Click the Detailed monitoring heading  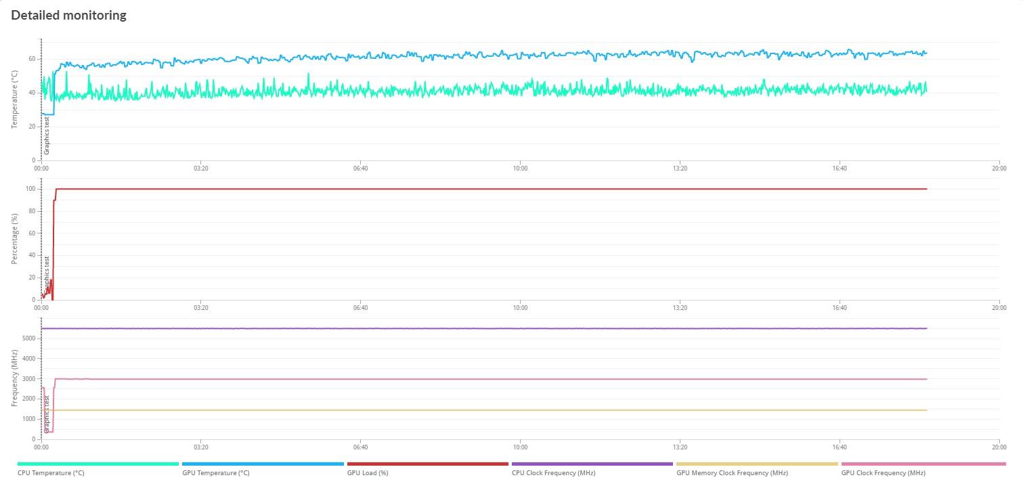click(68, 15)
